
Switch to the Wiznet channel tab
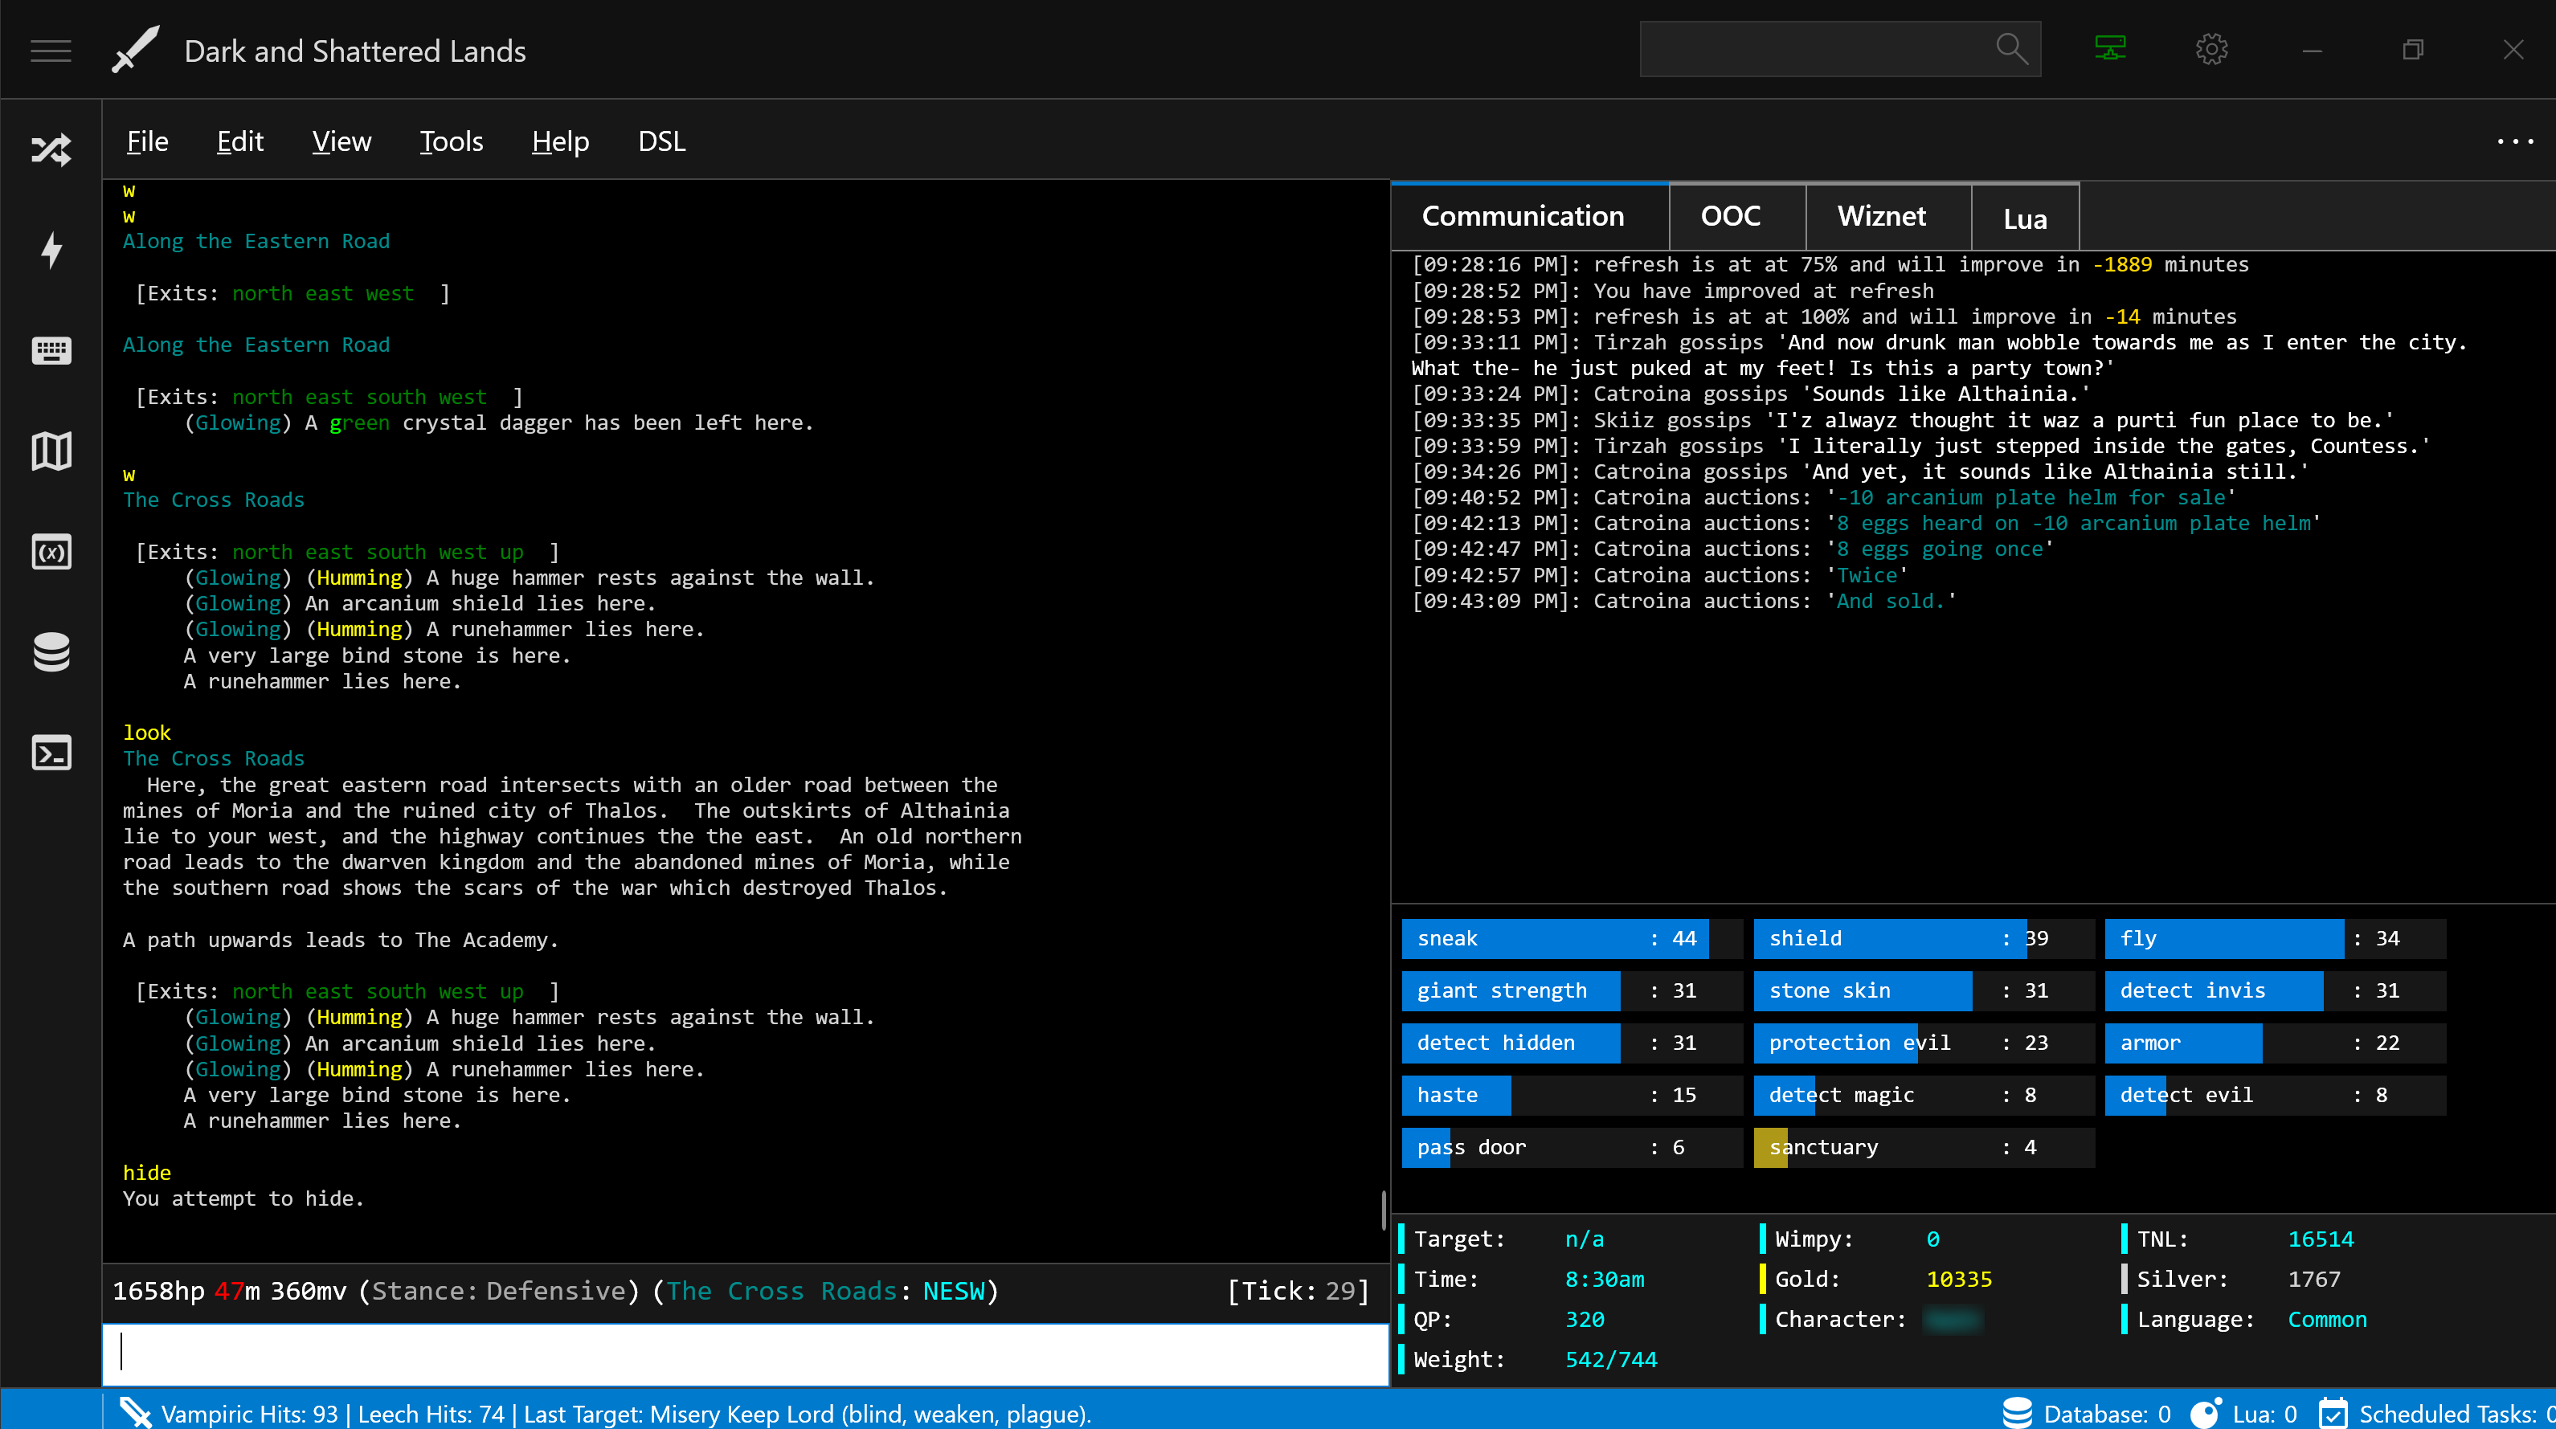pyautogui.click(x=1880, y=214)
